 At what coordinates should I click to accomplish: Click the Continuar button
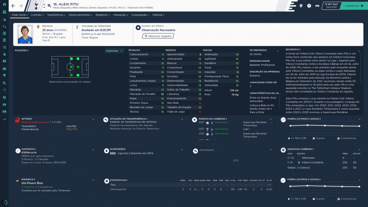(354, 6)
